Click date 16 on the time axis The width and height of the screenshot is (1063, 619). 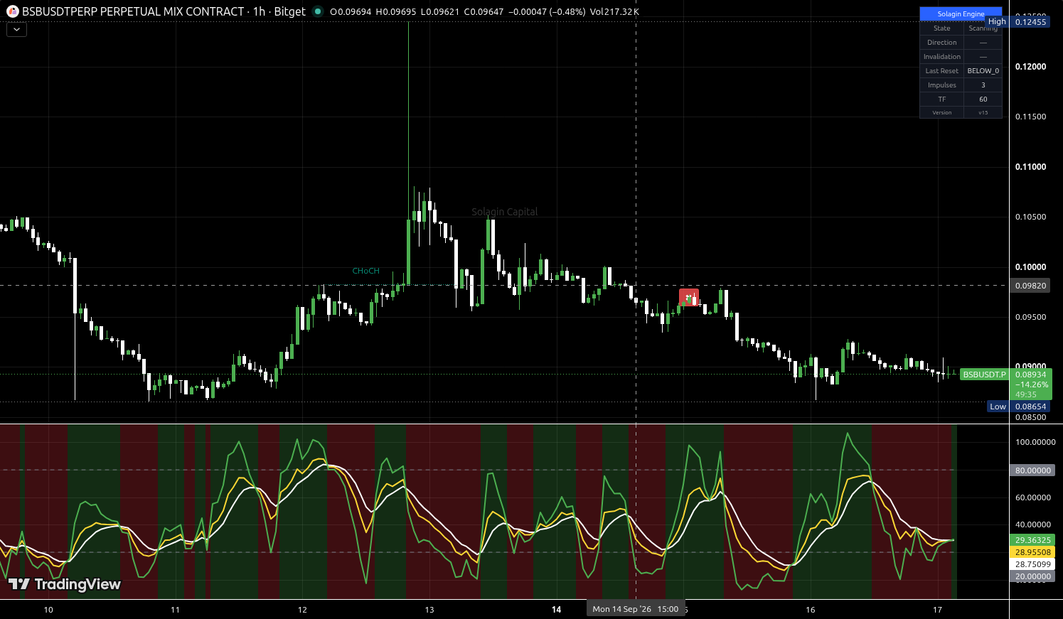point(811,610)
